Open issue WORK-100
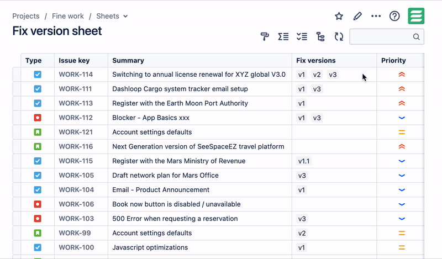Image resolution: width=442 pixels, height=259 pixels. (76, 247)
